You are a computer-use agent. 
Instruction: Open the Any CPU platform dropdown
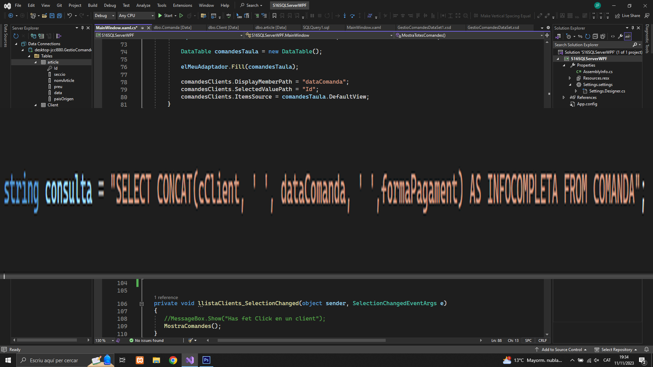click(x=136, y=16)
